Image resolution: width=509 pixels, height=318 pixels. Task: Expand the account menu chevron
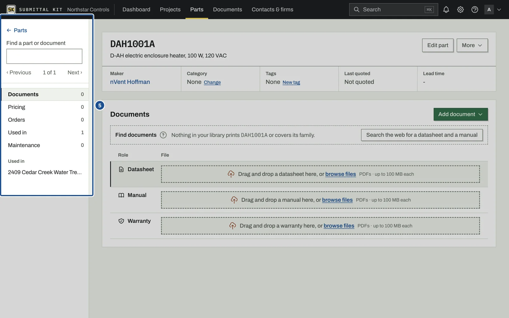(499, 10)
